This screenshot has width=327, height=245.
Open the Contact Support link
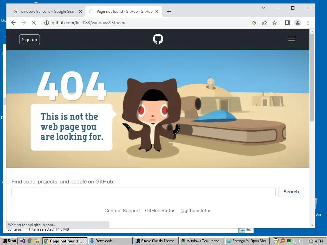pos(122,211)
